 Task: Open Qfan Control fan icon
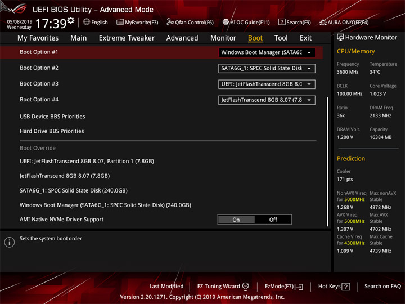[170, 22]
